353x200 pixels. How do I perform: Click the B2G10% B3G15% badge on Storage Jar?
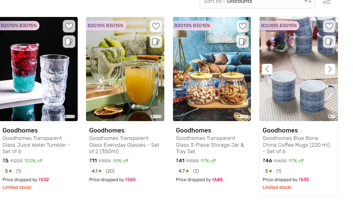point(192,26)
